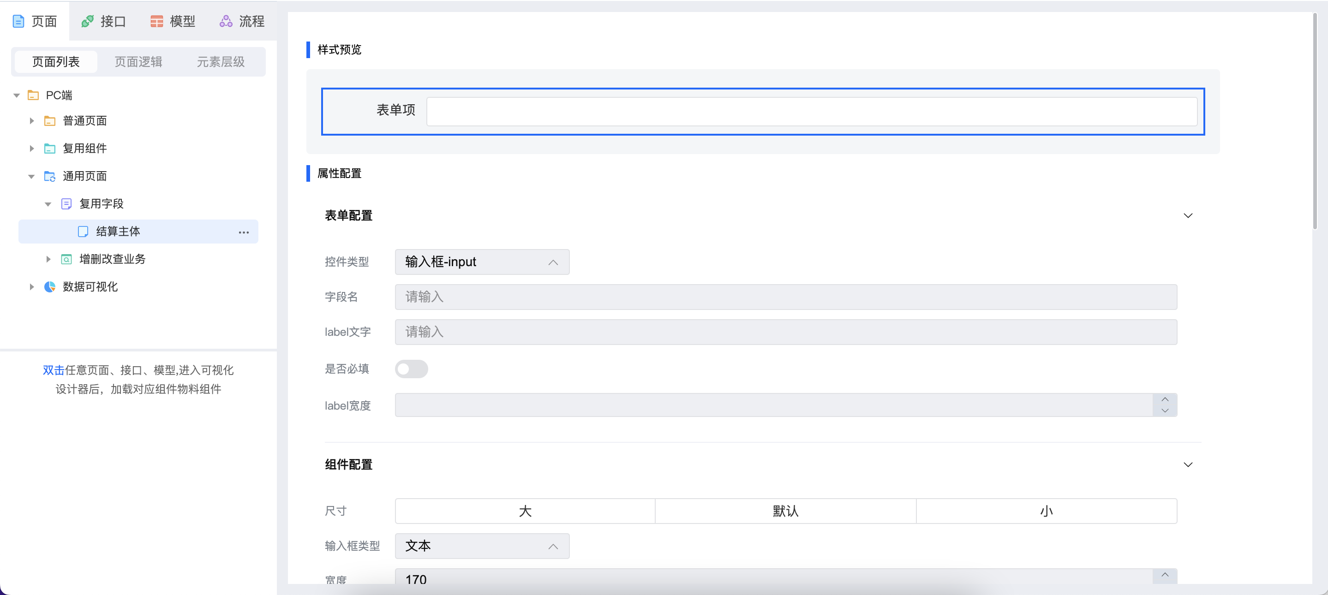
Task: Click the 字段名 input field
Action: [786, 297]
